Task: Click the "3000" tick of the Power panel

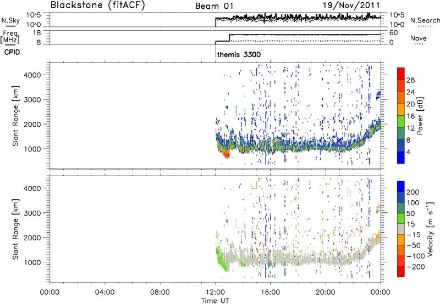Action: (x=32, y=100)
